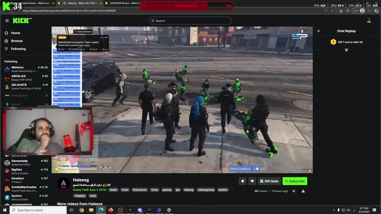Image resolution: width=381 pixels, height=214 pixels.
Task: Open Chrome from the taskbar
Action: tap(81, 210)
